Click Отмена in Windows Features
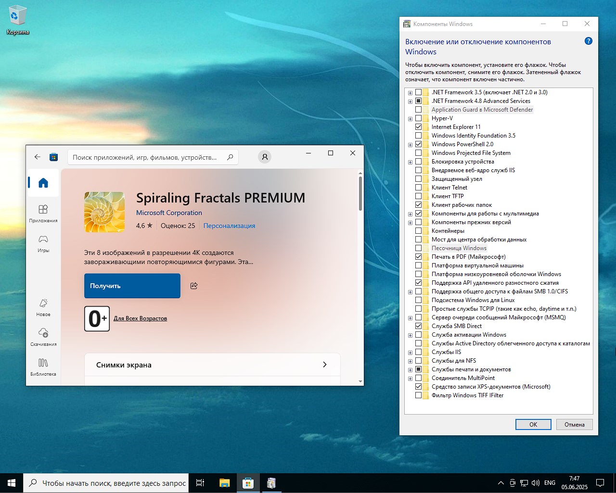Screen dimensions: 616x493 click(x=575, y=424)
